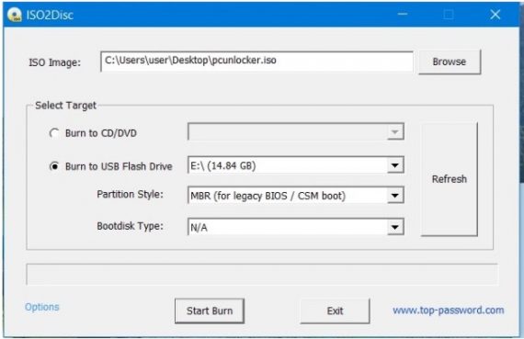Open the www.top-password.com link
Viewport: 524px width, 339px height.
coord(448,311)
